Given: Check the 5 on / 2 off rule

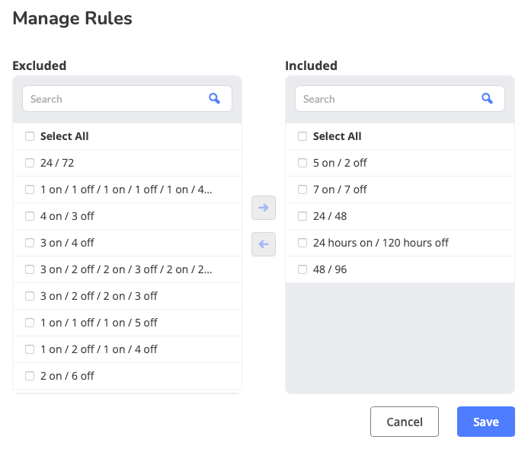Looking at the screenshot, I should click(302, 163).
